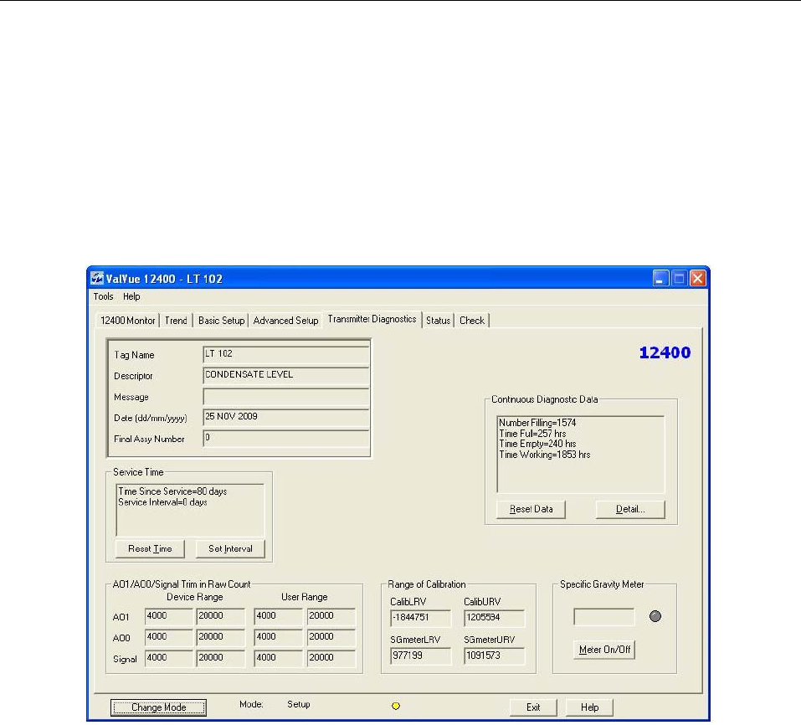The height and width of the screenshot is (725, 801).
Task: Switch to the Status tab
Action: pyautogui.click(x=439, y=321)
